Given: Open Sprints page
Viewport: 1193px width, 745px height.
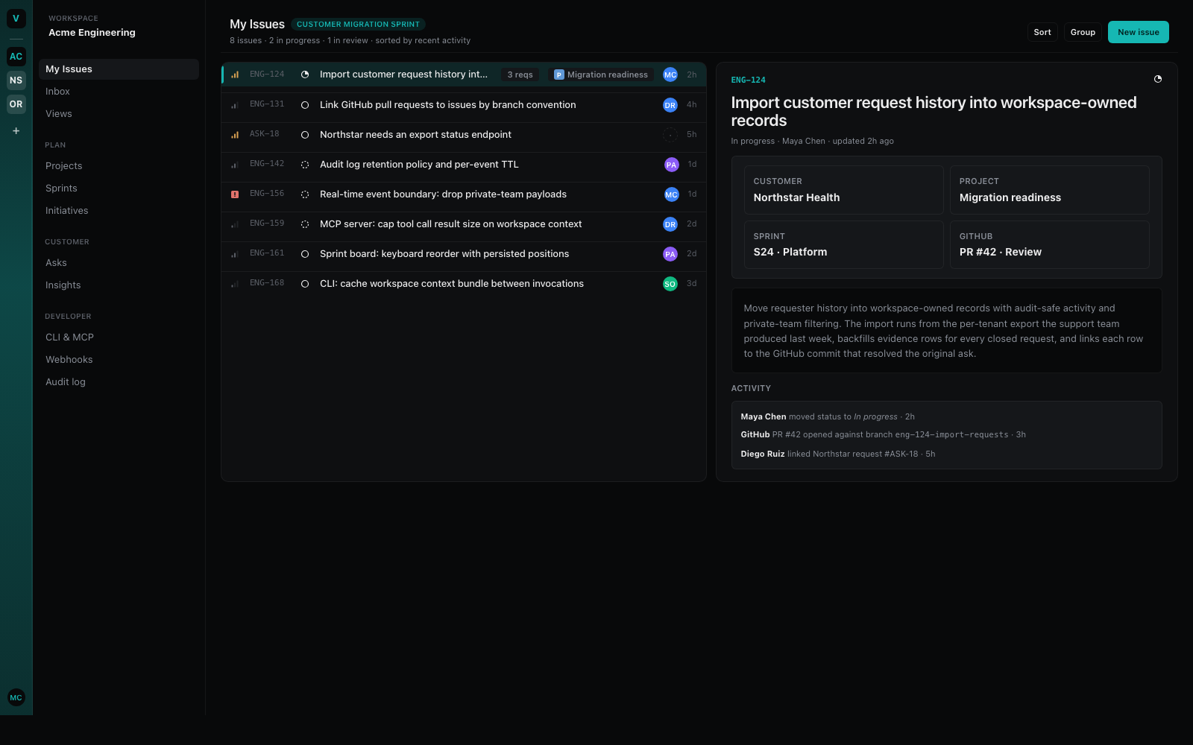Looking at the screenshot, I should click(119, 188).
